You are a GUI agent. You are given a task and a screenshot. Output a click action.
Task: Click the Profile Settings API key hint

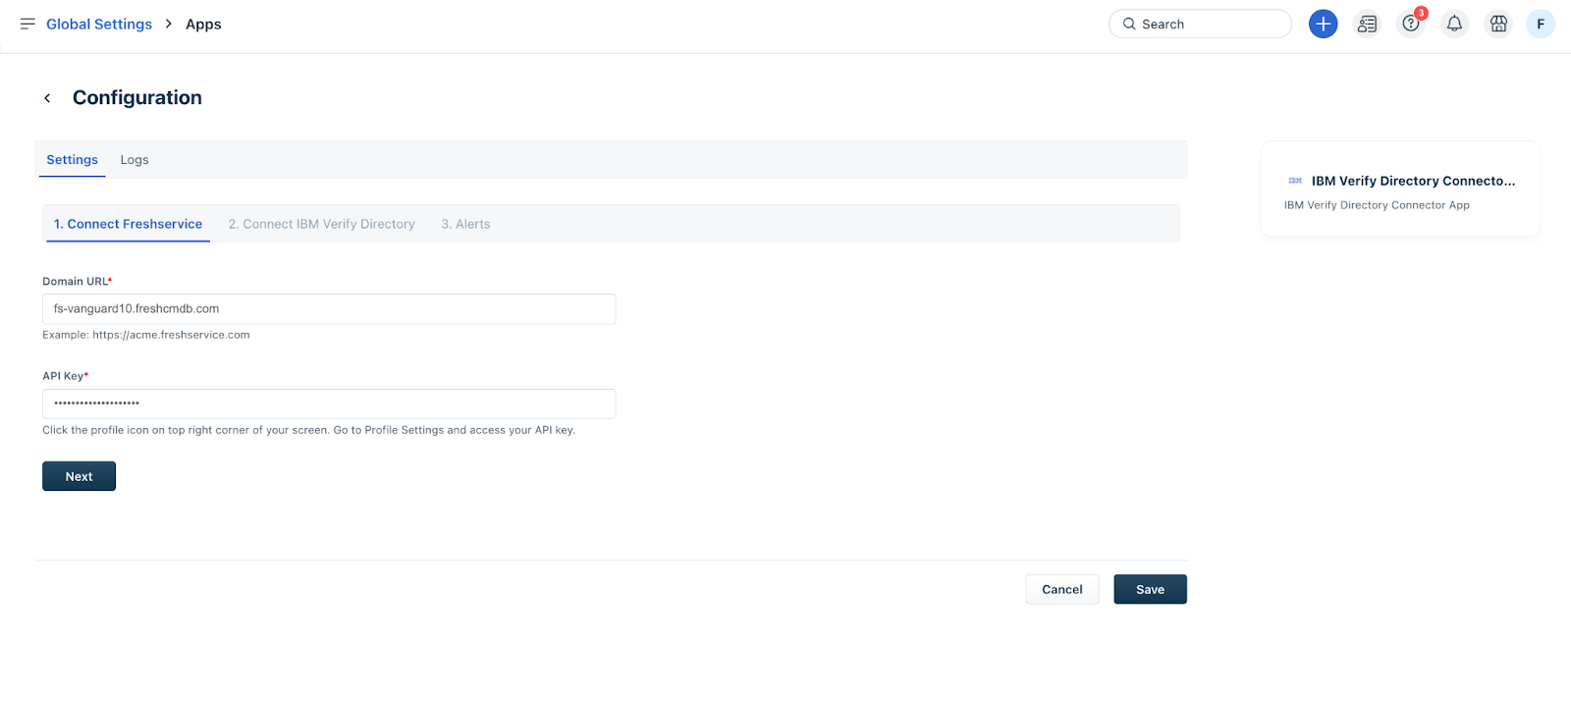[308, 430]
